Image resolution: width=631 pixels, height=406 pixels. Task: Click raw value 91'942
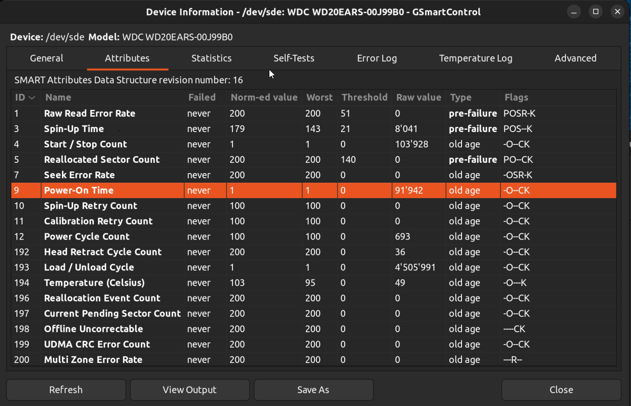409,190
